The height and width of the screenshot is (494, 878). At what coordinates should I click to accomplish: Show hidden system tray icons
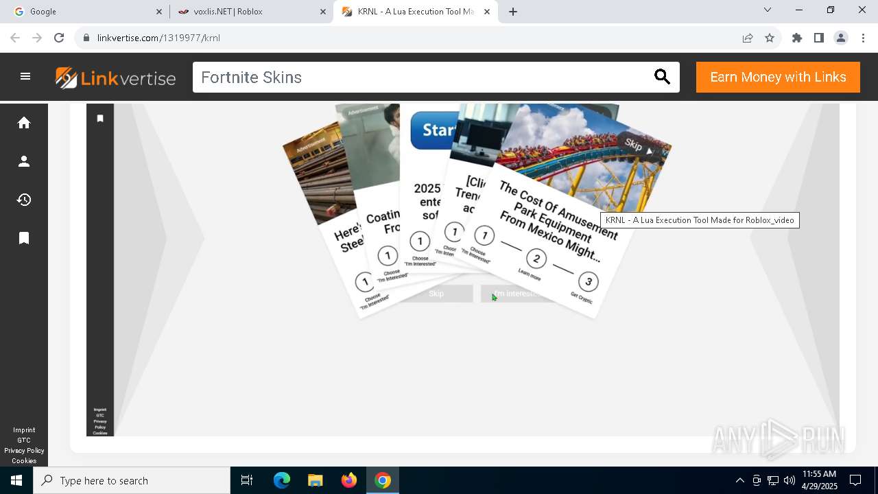click(739, 480)
